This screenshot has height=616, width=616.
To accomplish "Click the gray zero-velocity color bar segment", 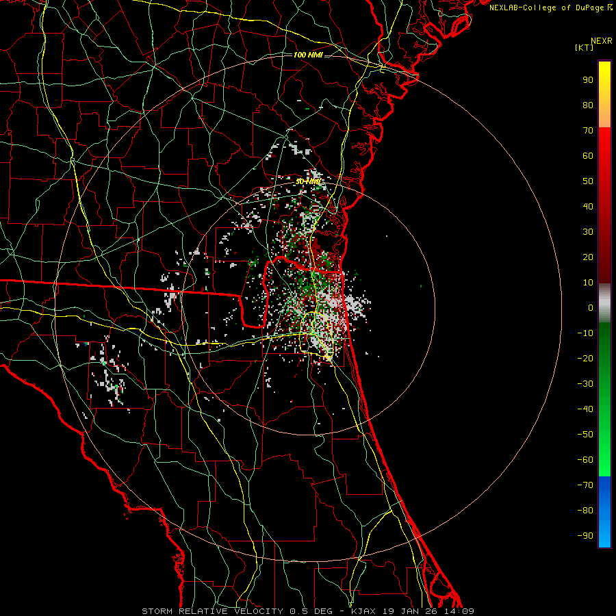I will [x=604, y=303].
